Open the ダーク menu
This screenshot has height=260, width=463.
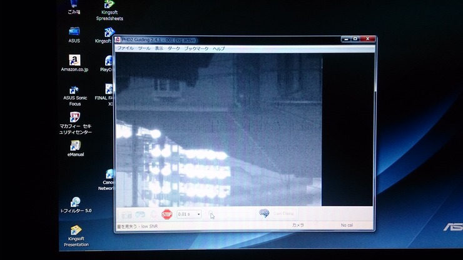pos(174,48)
